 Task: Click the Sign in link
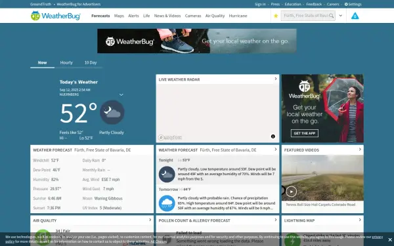[260, 5]
